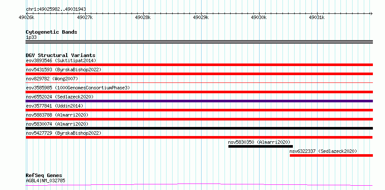Click the long black bar for nsv5830074
This screenshot has height=190, width=385.
coord(199,128)
